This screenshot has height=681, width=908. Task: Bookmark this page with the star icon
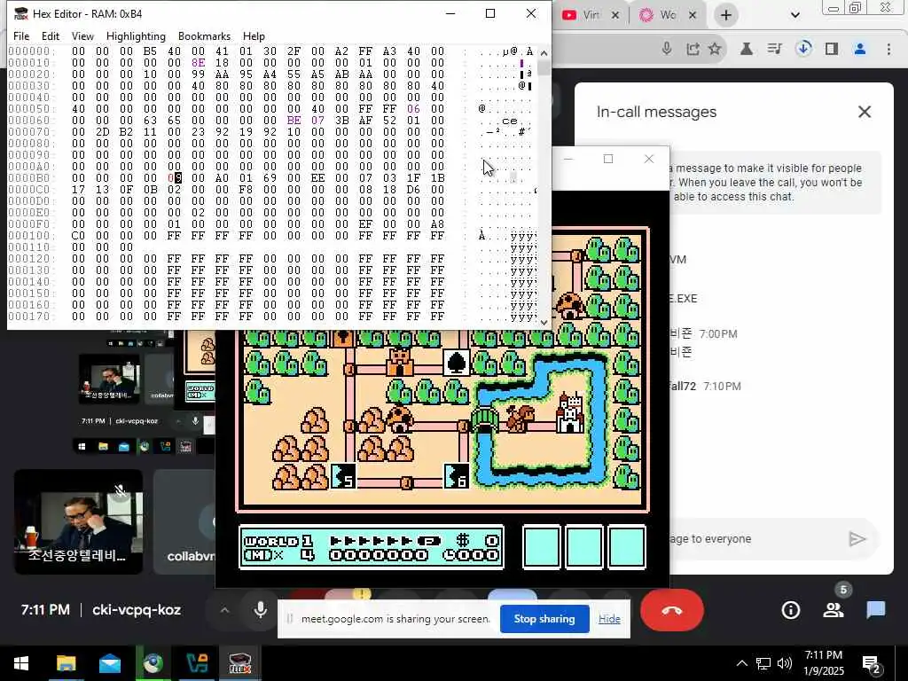[x=715, y=49]
